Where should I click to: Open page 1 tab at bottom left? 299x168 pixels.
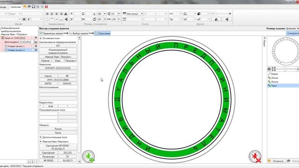click(x=29, y=161)
